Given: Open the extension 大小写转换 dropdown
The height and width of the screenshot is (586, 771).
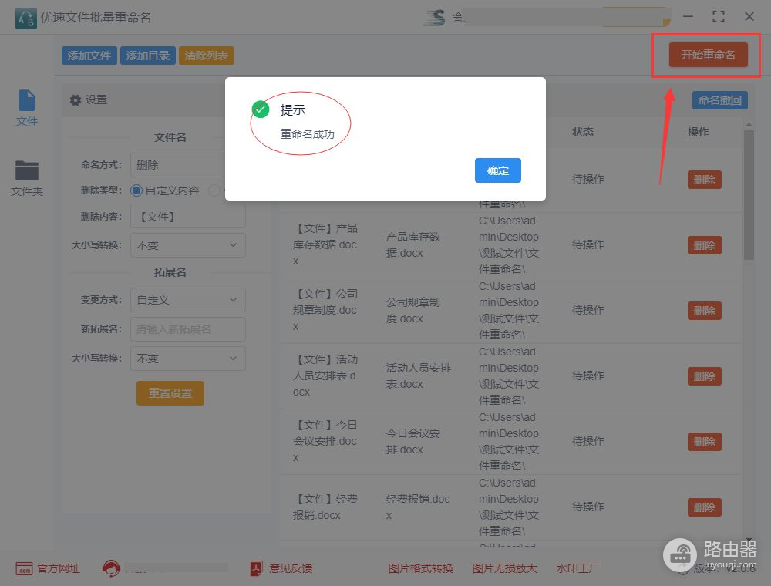Looking at the screenshot, I should [188, 359].
